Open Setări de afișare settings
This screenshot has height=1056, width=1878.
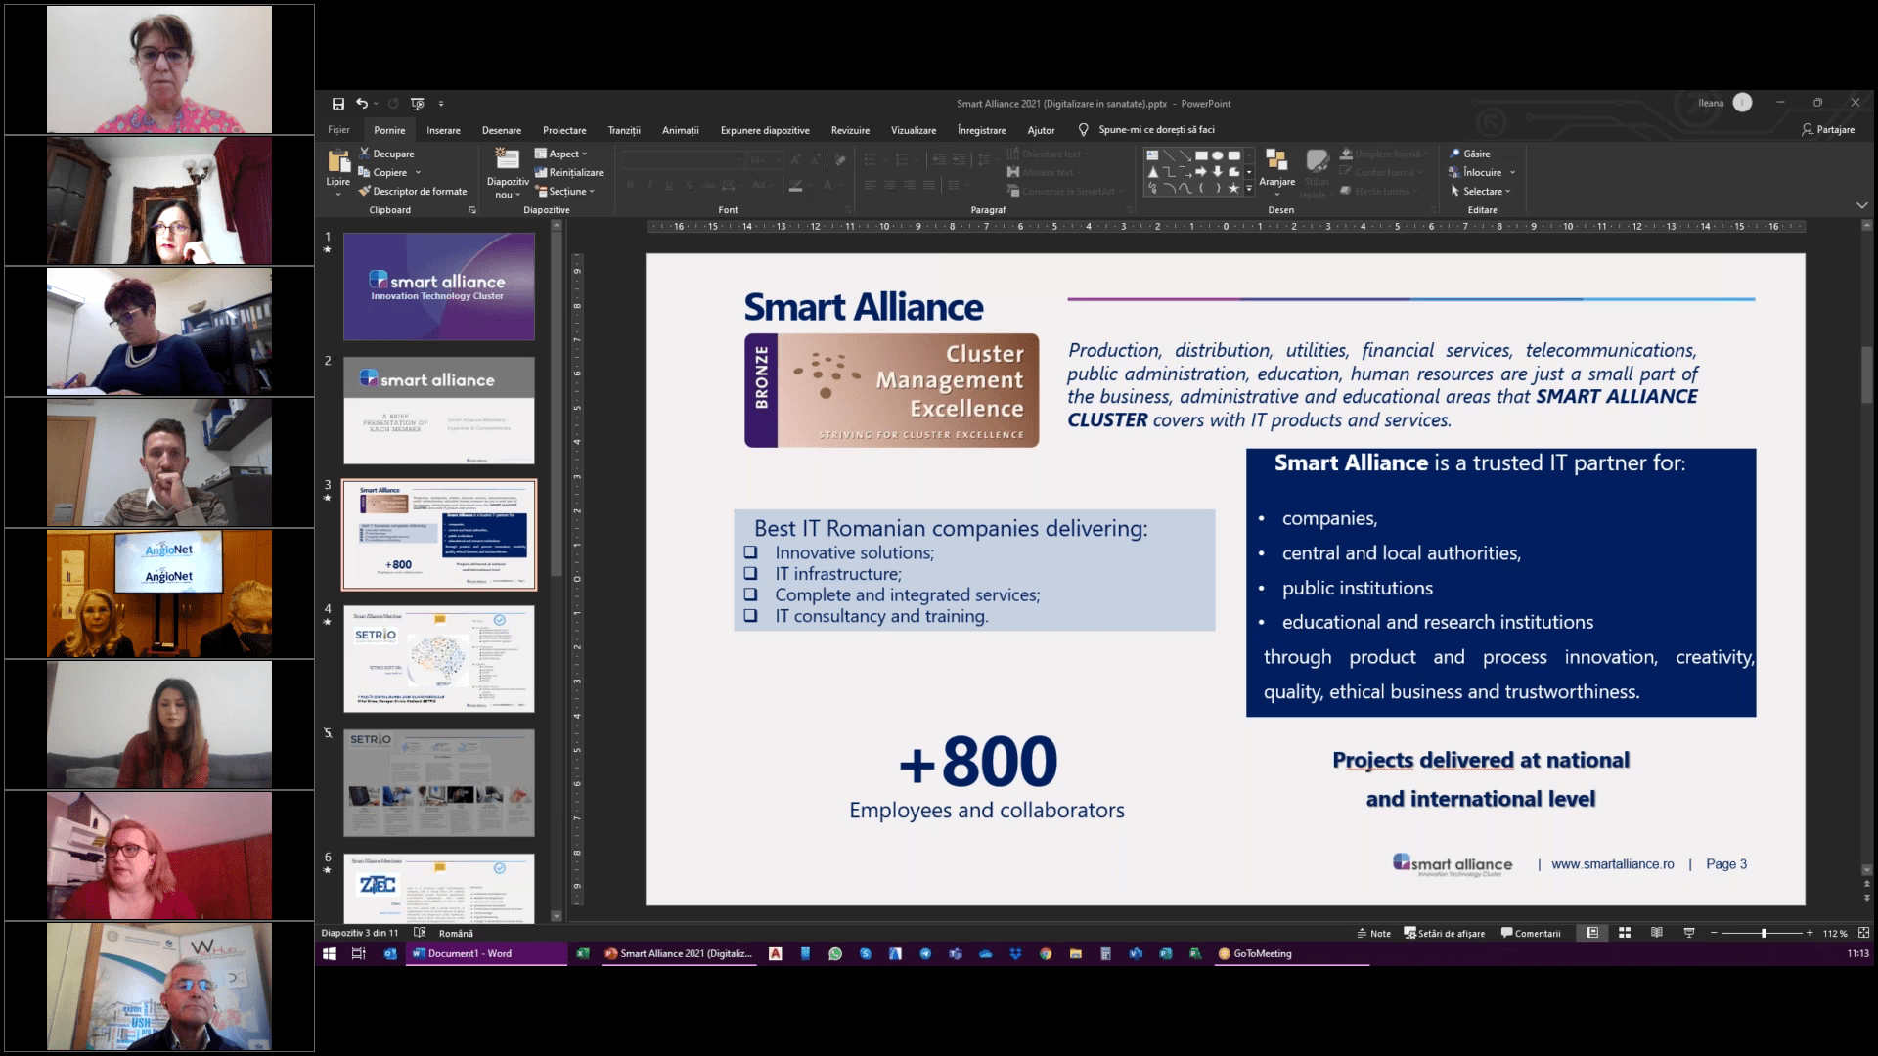[1445, 934]
